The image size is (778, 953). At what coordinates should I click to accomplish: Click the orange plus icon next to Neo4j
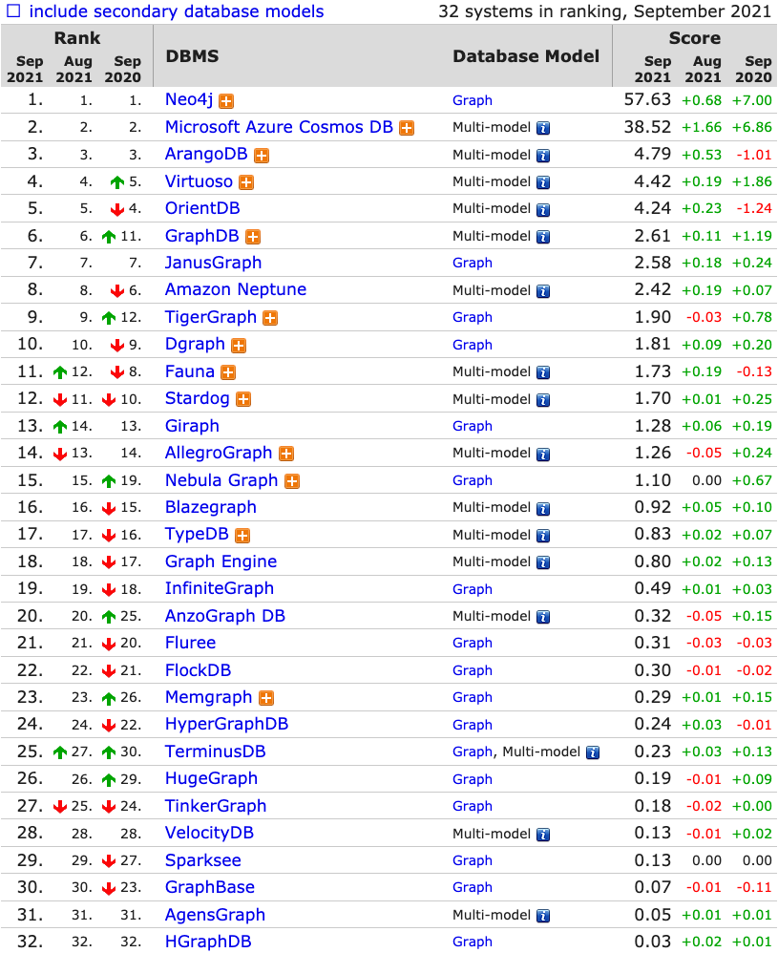click(x=226, y=101)
